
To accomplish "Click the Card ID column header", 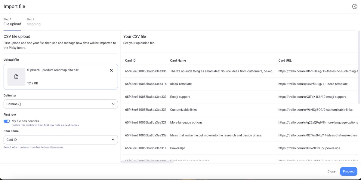I will (x=130, y=60).
